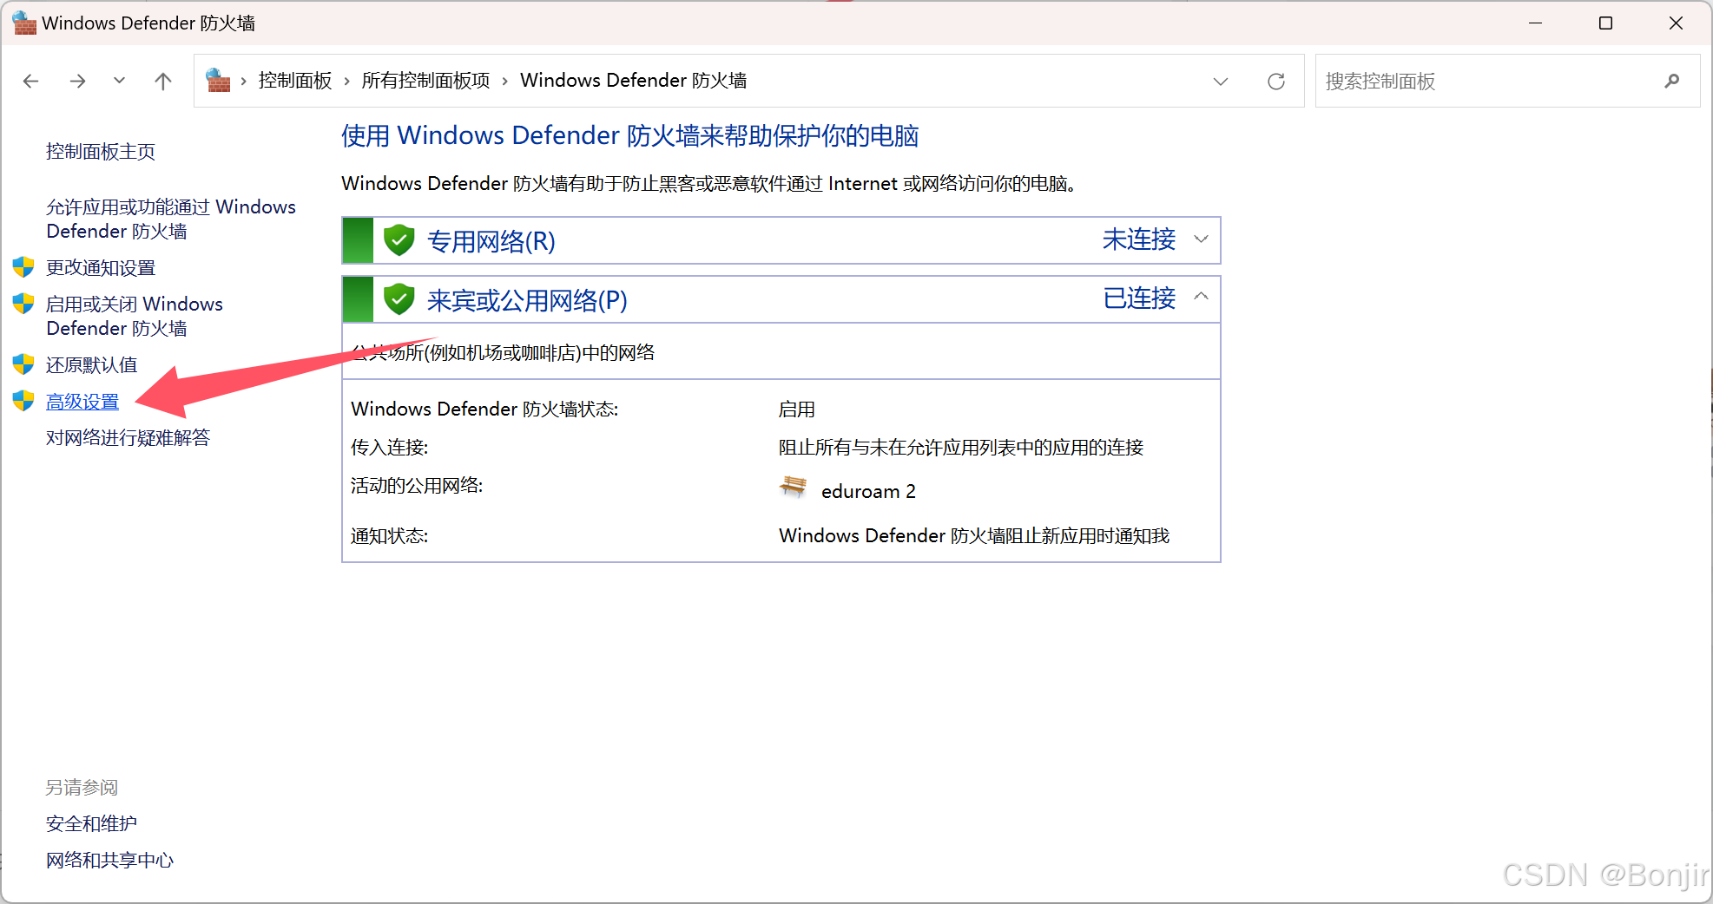This screenshot has width=1713, height=904.
Task: Minimize the firewall window
Action: 1535,23
